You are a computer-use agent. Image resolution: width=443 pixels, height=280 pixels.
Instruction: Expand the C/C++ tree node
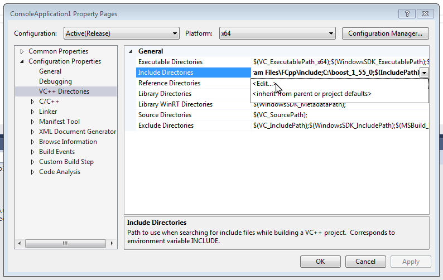tap(33, 102)
